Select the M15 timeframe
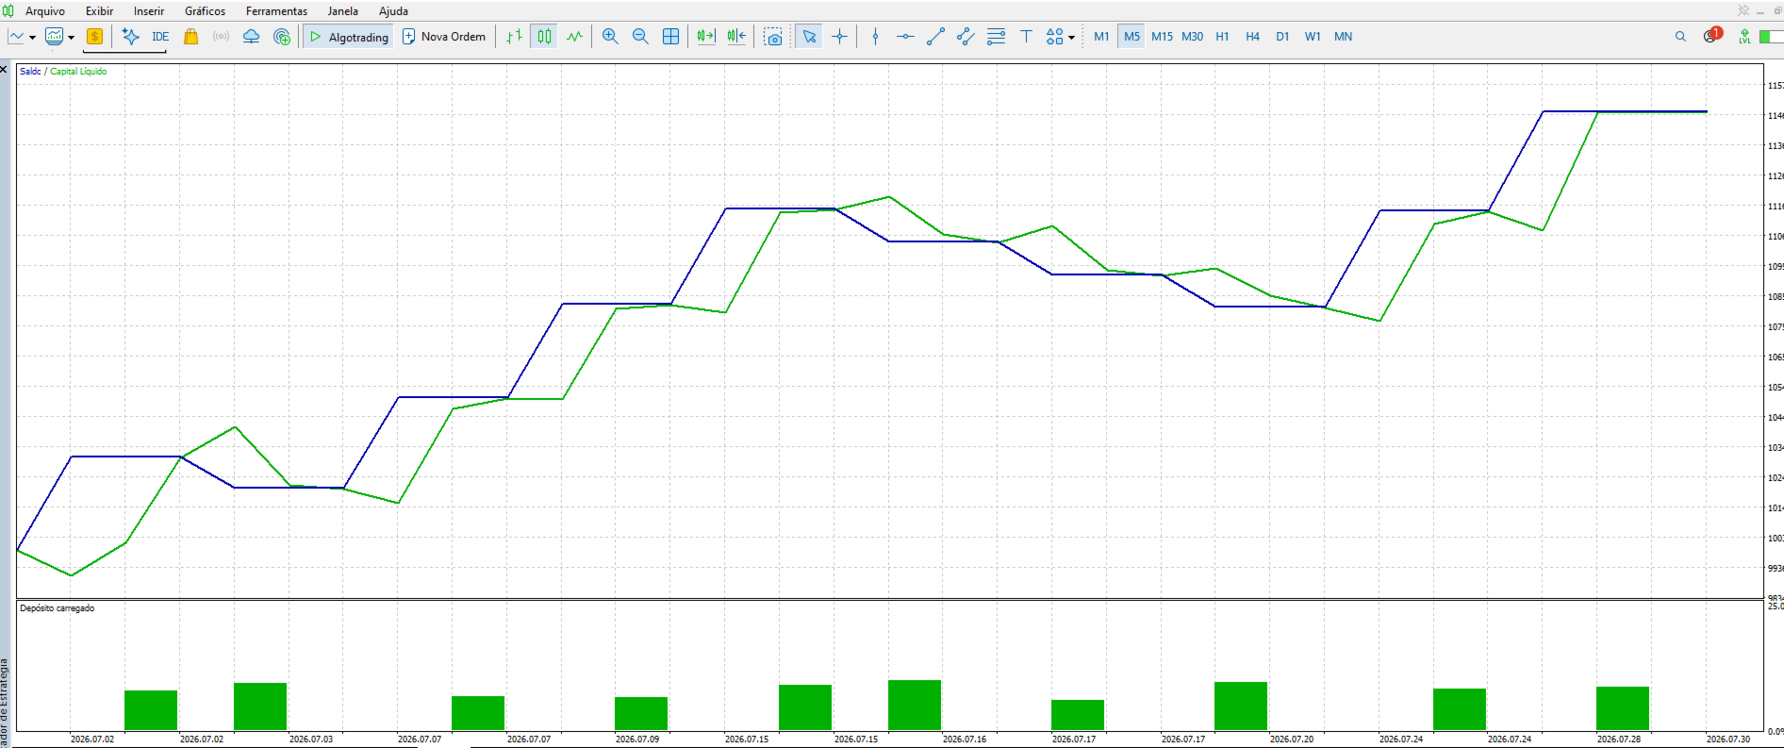1784x748 pixels. (x=1162, y=37)
